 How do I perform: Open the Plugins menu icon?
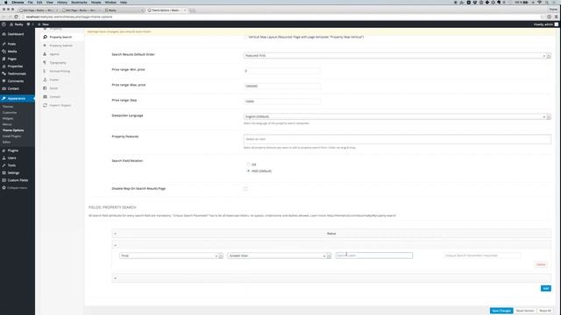pos(4,150)
